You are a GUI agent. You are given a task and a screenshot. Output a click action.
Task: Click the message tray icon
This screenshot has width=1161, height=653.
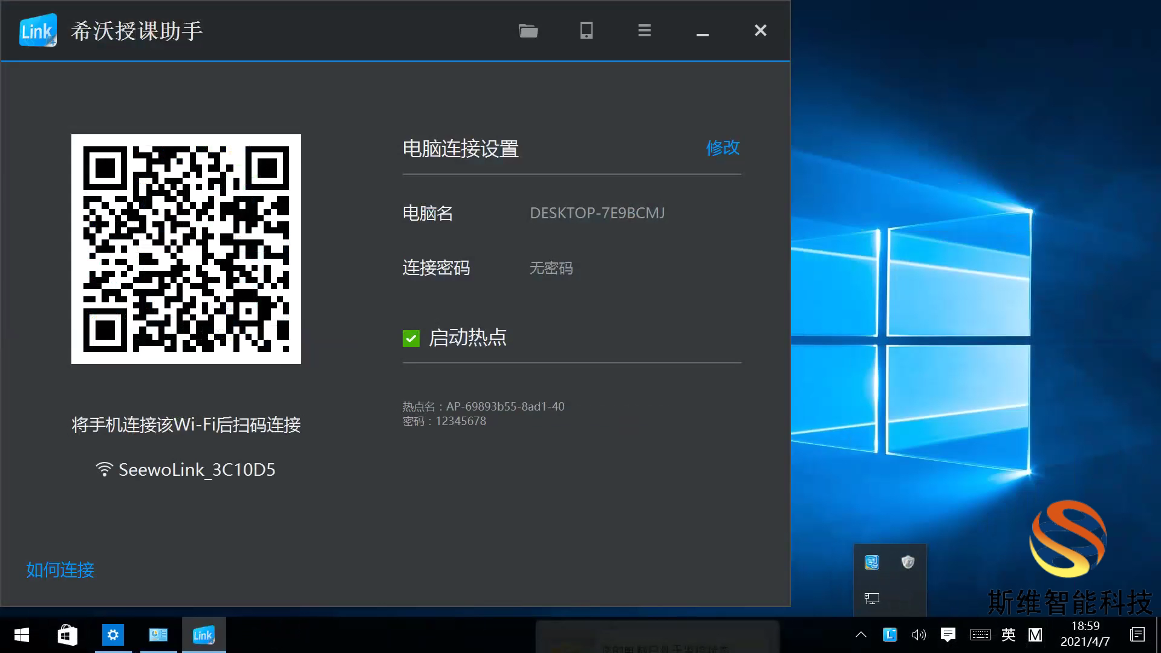click(x=948, y=634)
